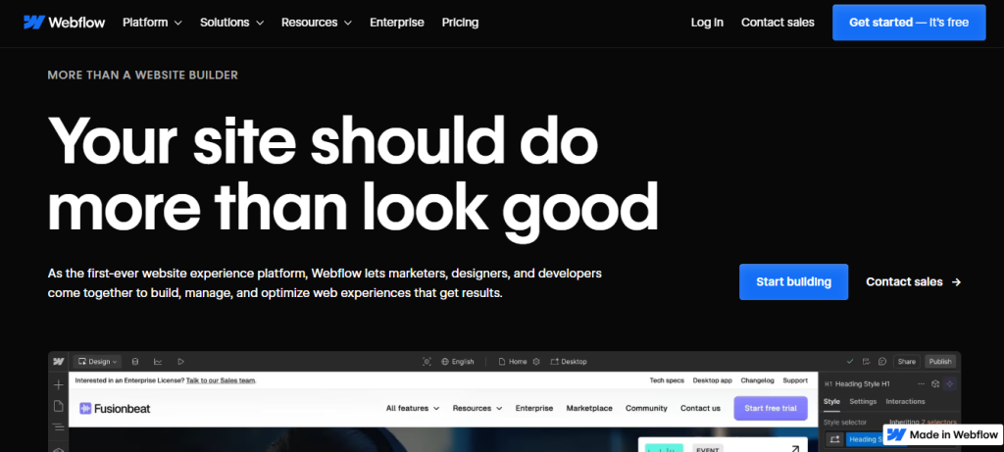Open the analytics chart icon in designer toolbar

click(158, 362)
